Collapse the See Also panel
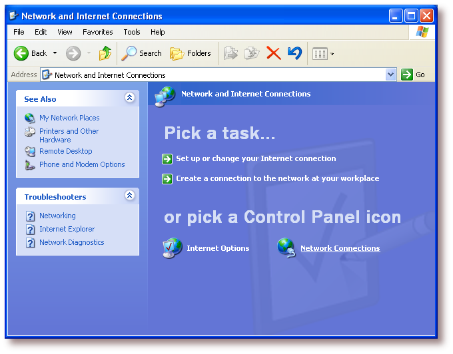 click(130, 98)
